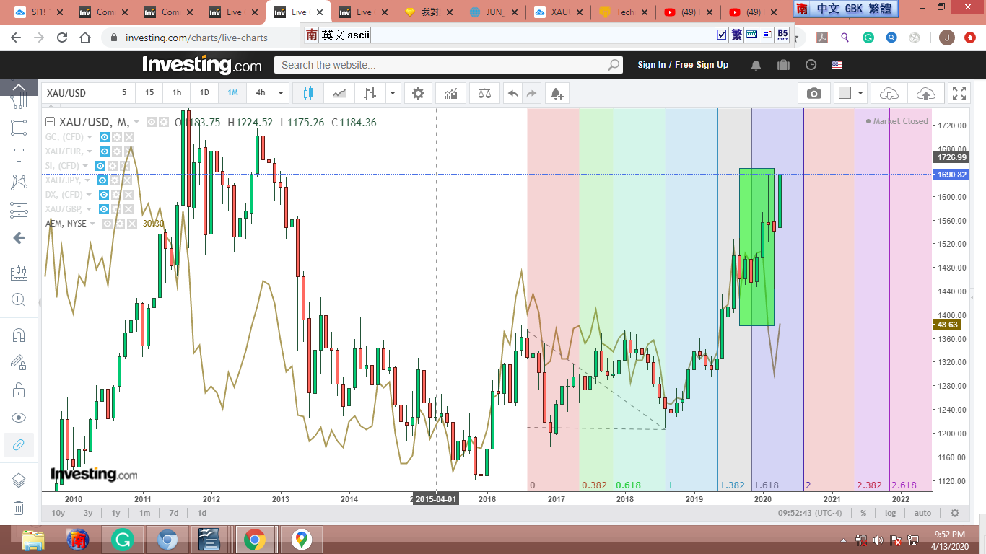Enable the magnet snap mode
The image size is (986, 554).
click(x=19, y=335)
